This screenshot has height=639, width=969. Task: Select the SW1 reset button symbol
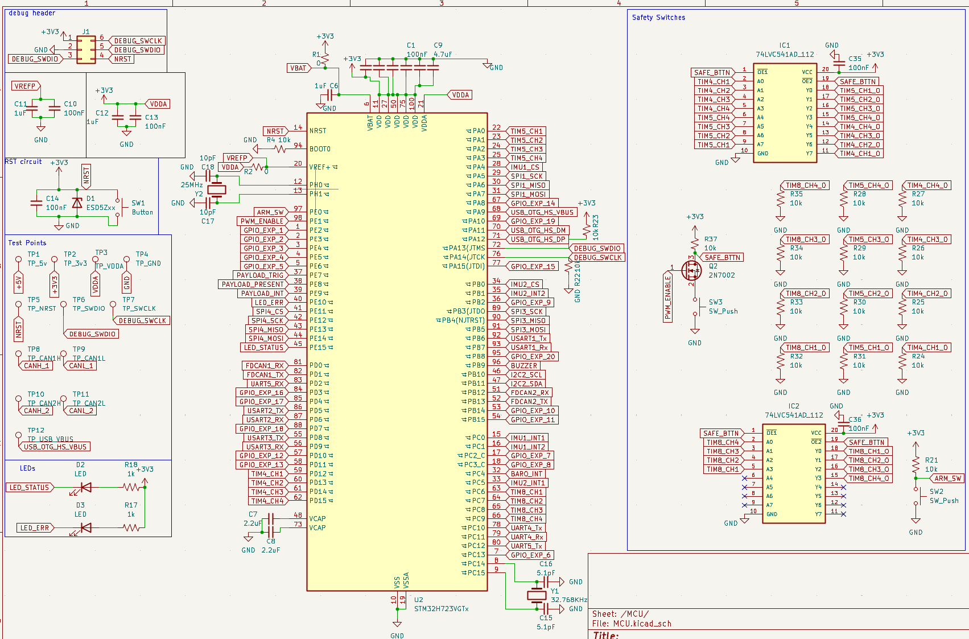point(121,208)
